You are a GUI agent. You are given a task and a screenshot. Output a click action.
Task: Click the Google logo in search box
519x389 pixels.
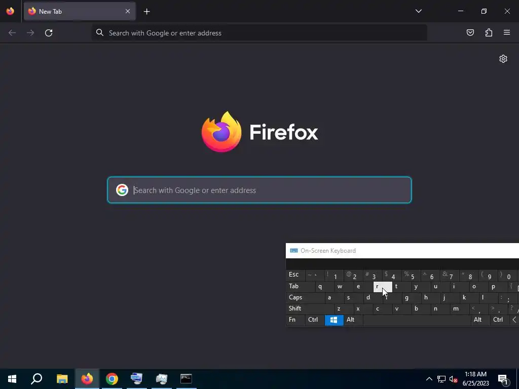(x=122, y=190)
